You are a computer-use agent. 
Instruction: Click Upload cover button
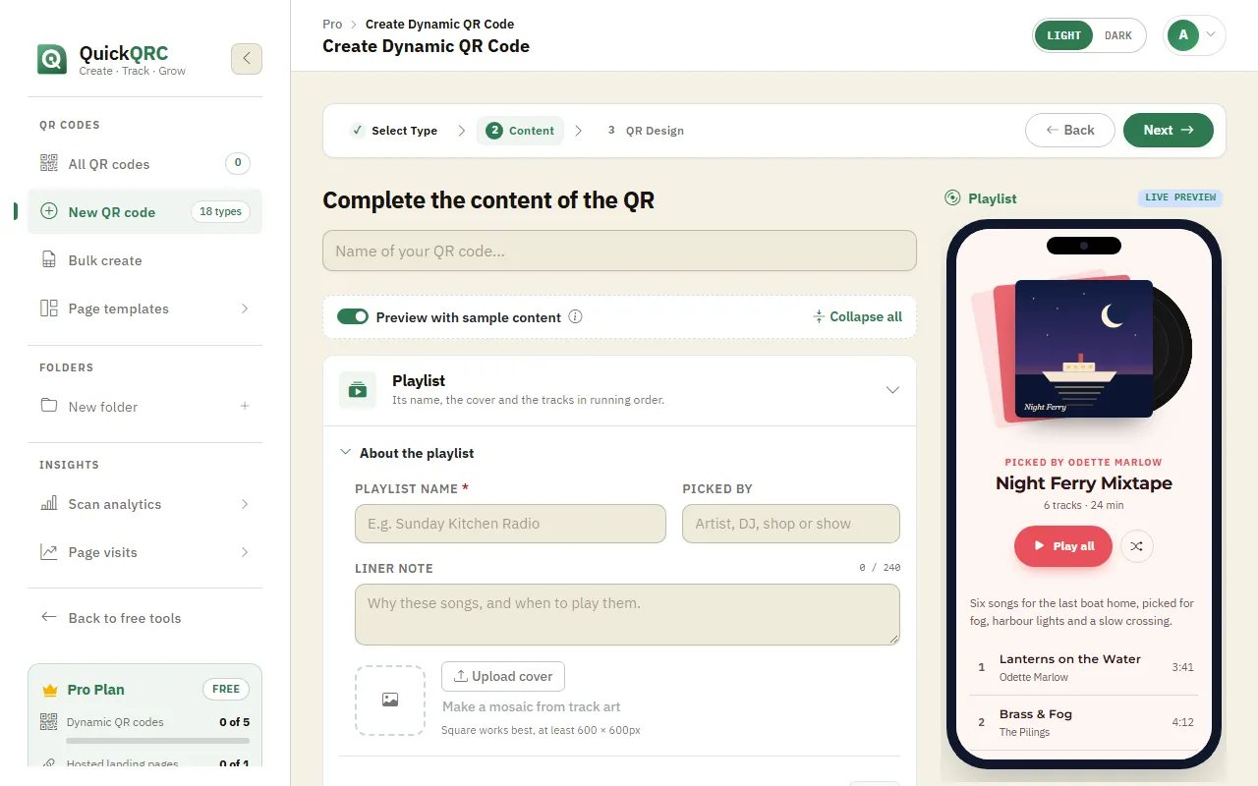coord(503,676)
